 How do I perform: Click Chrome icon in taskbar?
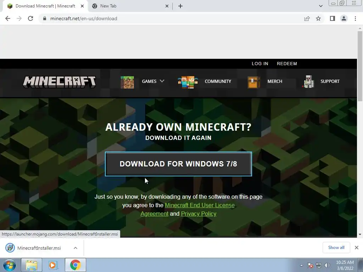point(75,265)
